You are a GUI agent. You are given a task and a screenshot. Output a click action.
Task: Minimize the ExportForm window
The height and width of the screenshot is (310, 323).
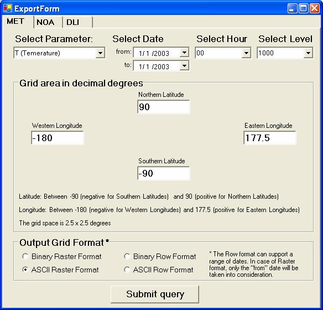(x=292, y=8)
